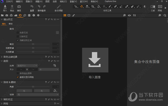Expand the 紫色边缘现象 panel
Viewport: 168px width, 106px height.
point(2,57)
